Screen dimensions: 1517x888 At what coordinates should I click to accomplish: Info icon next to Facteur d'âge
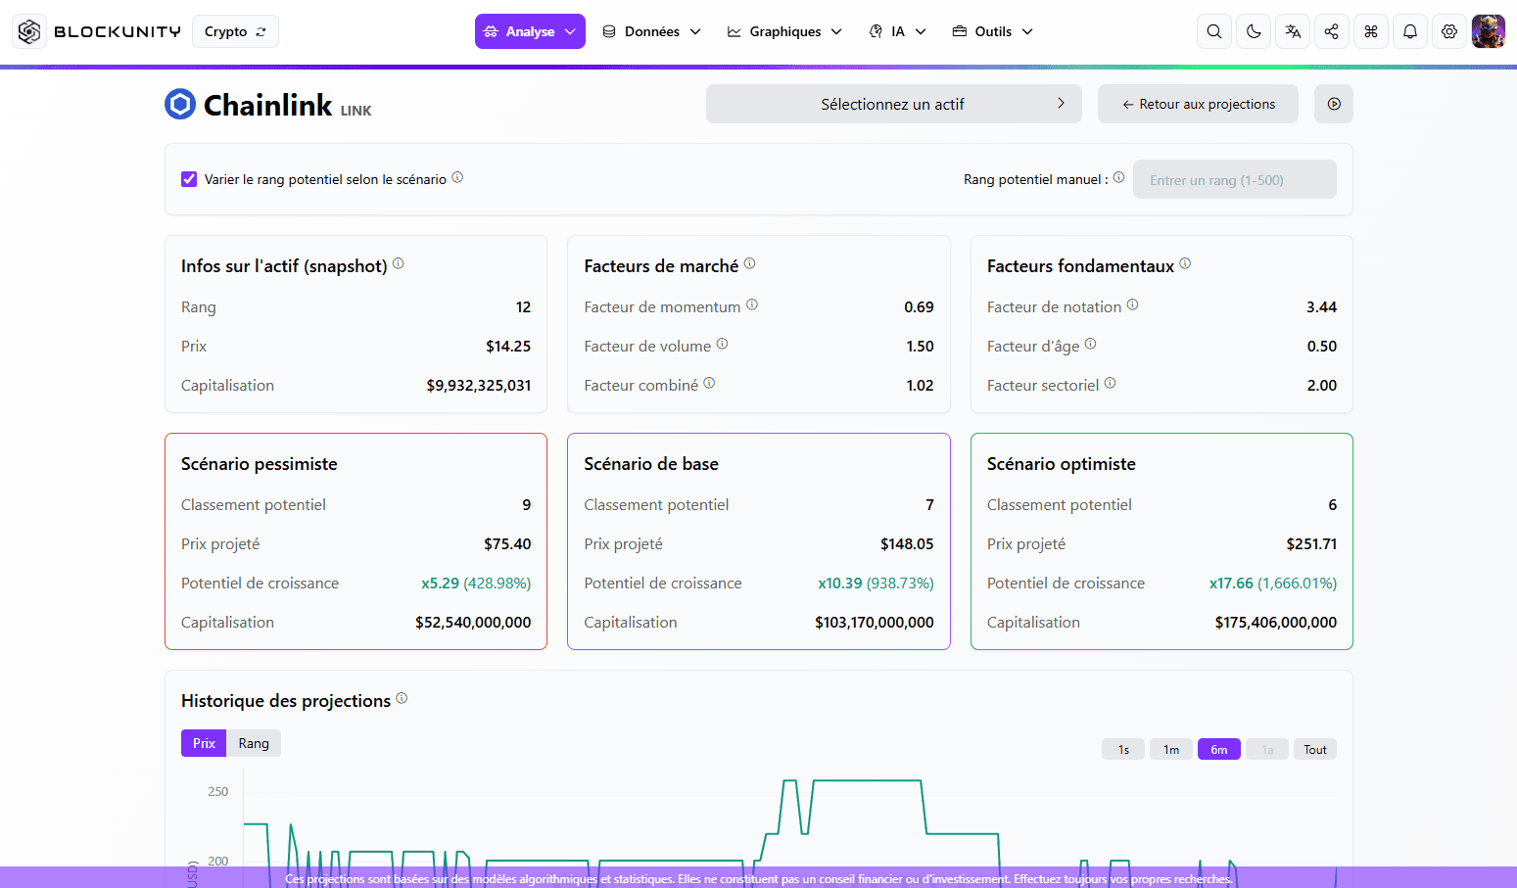point(1090,344)
